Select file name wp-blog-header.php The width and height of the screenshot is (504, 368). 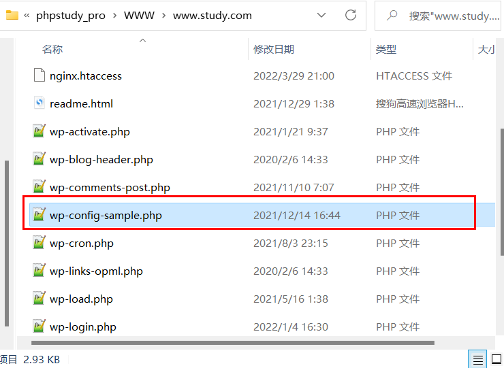[x=101, y=160]
